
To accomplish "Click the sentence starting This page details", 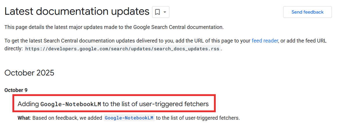I will (114, 27).
